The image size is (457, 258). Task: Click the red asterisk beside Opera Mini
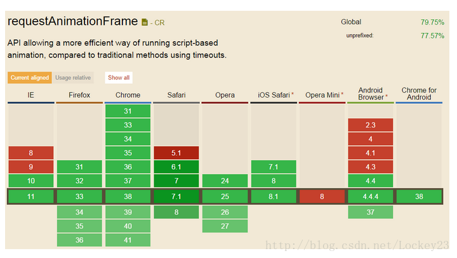pyautogui.click(x=342, y=94)
